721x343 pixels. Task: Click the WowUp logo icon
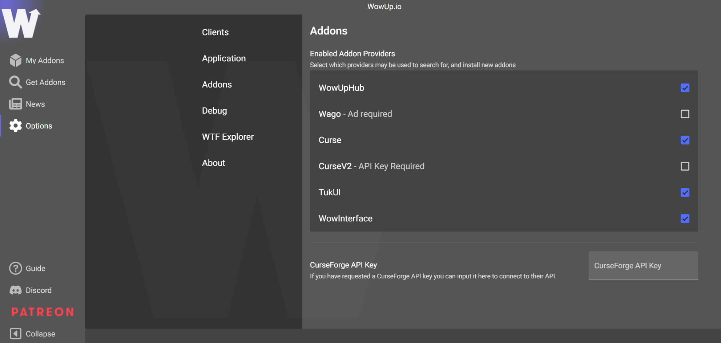(21, 23)
